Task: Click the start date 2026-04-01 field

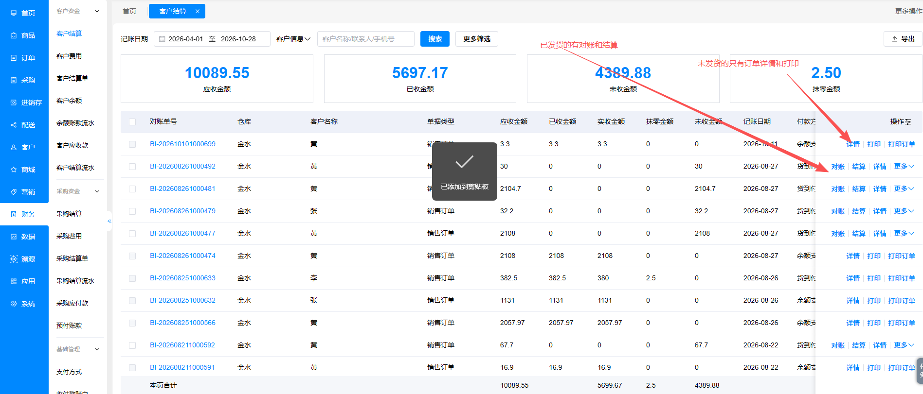Action: pos(185,39)
